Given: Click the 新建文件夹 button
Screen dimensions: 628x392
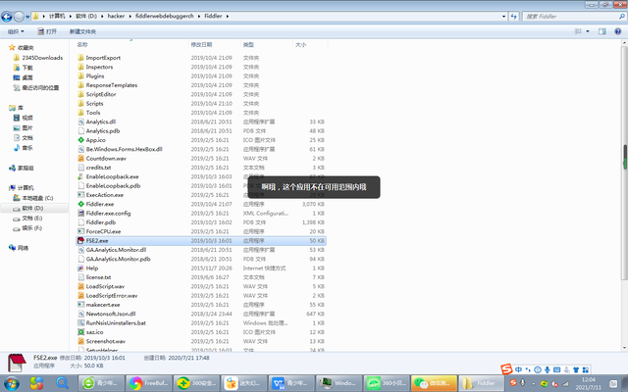Looking at the screenshot, I should point(82,31).
